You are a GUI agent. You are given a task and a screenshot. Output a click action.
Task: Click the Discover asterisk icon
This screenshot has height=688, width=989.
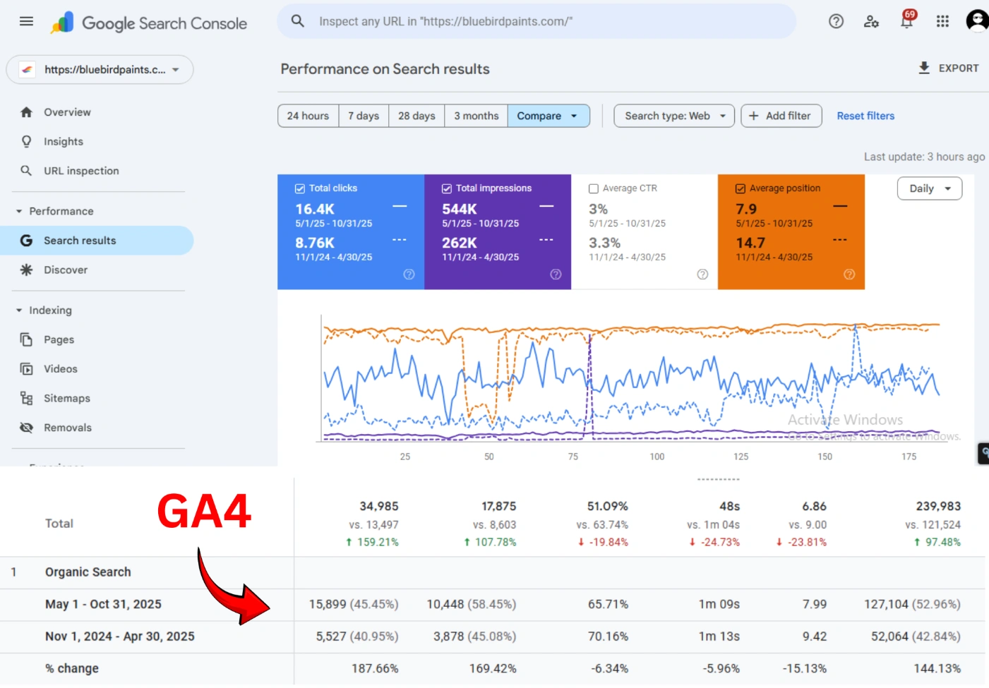click(27, 270)
